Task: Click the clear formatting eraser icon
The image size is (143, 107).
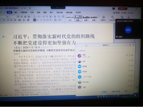Action: 25,17
